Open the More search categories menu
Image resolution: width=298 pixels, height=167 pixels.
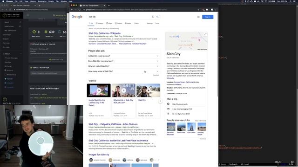tap(136, 23)
